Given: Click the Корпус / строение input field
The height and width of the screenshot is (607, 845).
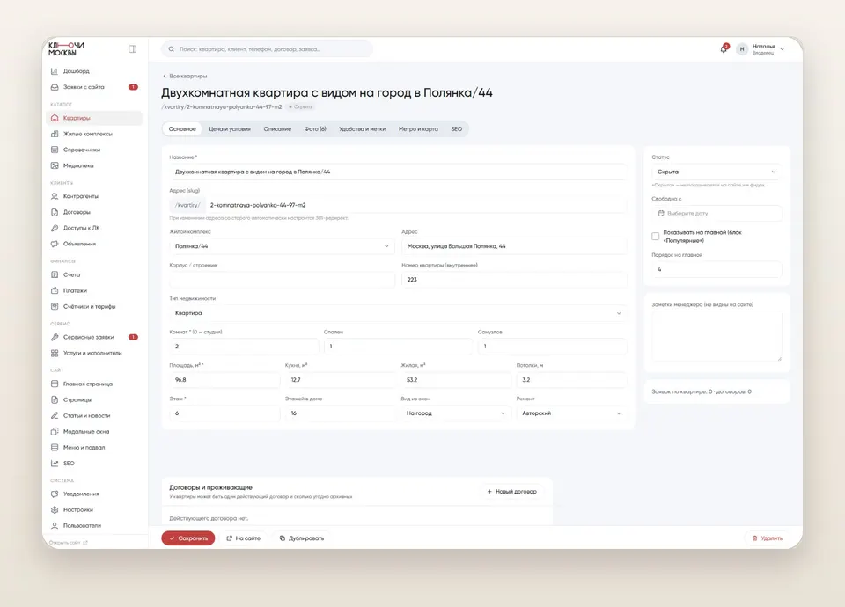Looking at the screenshot, I should point(282,280).
